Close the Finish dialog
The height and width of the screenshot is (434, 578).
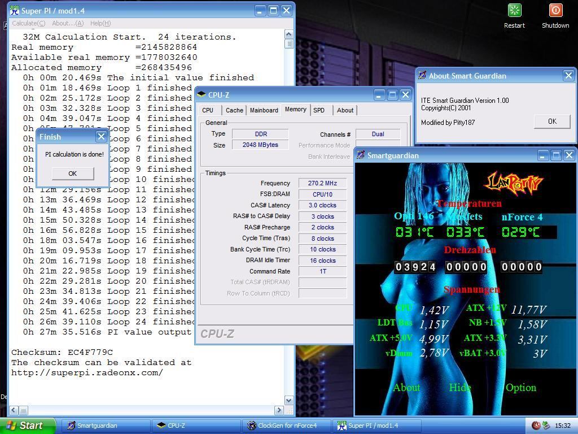[x=101, y=137]
